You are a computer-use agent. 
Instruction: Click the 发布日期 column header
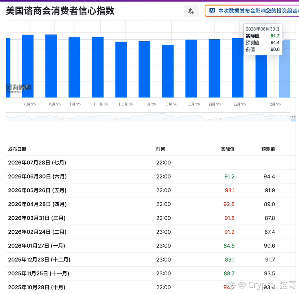coord(17,149)
